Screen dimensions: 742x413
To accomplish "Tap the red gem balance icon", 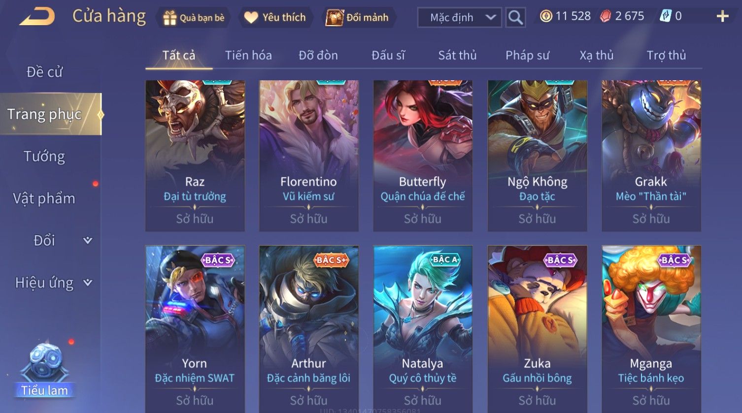I will tap(605, 16).
